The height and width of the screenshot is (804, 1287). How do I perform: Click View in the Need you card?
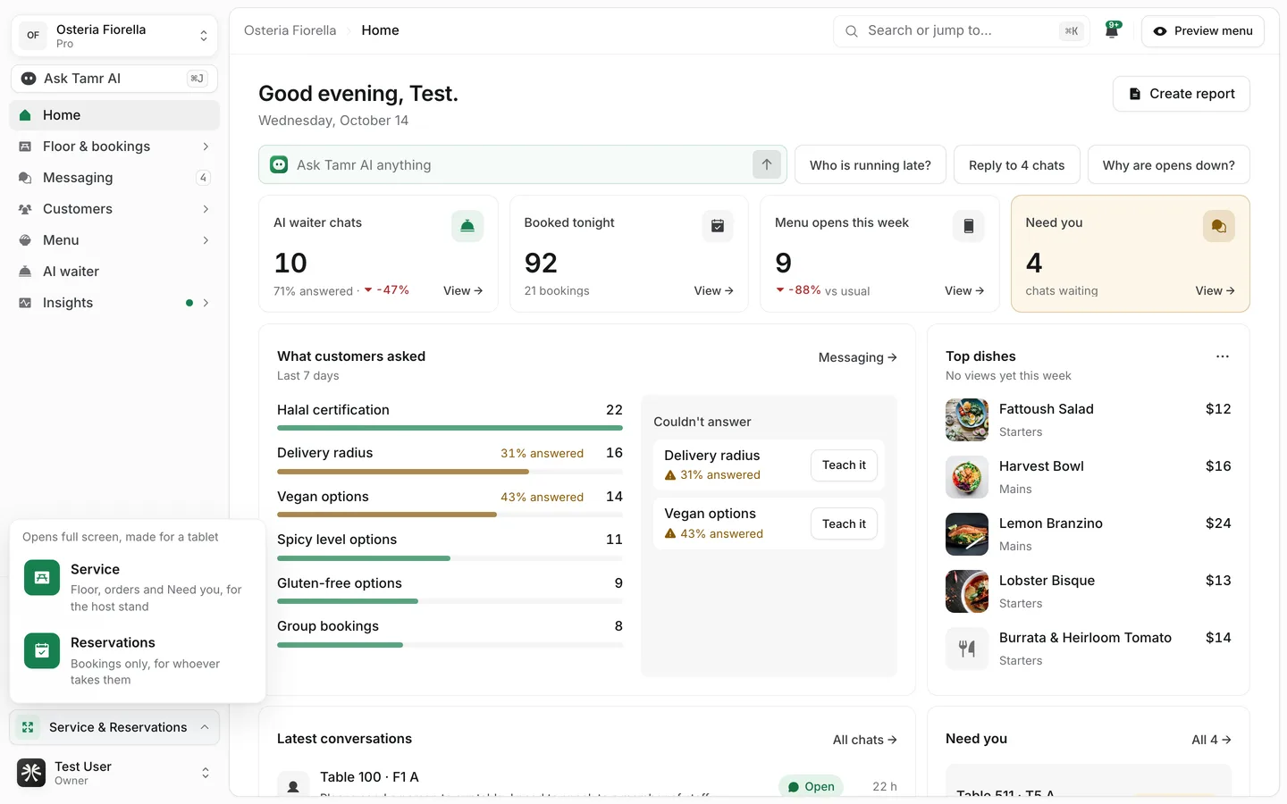click(x=1215, y=291)
